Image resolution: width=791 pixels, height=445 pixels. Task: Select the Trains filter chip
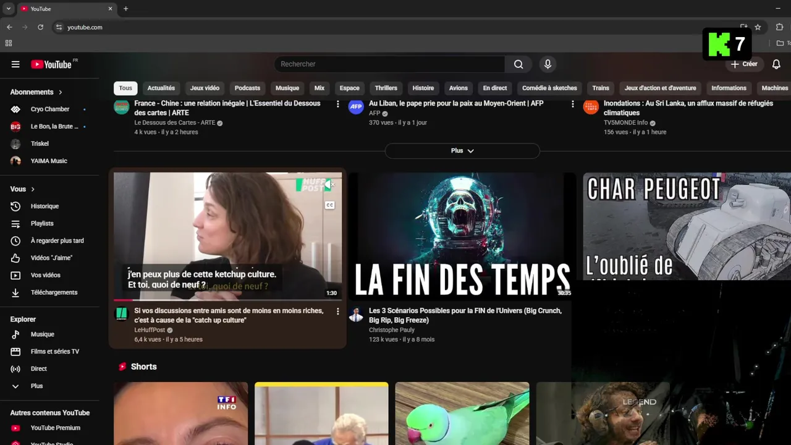pos(601,88)
